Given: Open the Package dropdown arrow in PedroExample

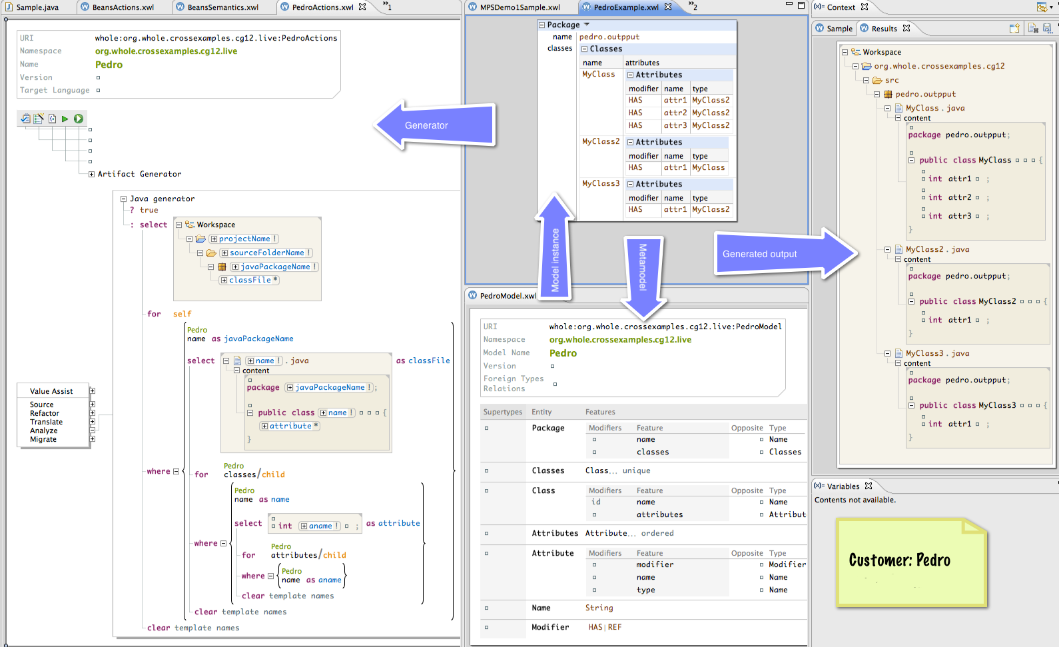Looking at the screenshot, I should (x=587, y=25).
